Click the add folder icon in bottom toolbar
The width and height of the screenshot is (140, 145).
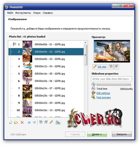16,122
